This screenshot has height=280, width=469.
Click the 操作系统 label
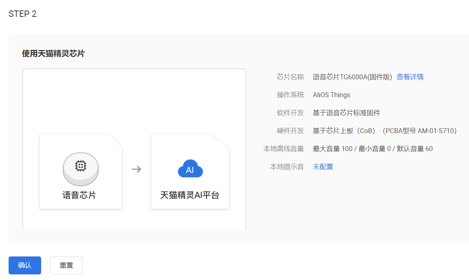pyautogui.click(x=290, y=95)
